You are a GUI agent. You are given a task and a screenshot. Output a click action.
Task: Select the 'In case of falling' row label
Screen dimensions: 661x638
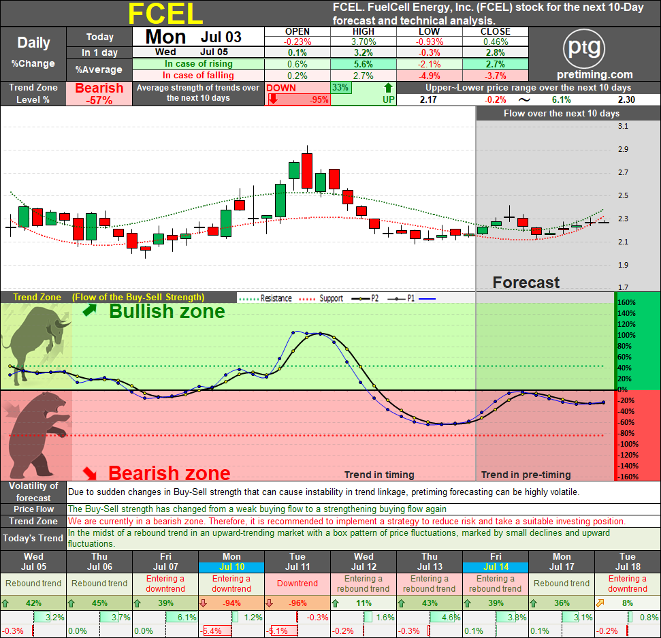pos(199,76)
